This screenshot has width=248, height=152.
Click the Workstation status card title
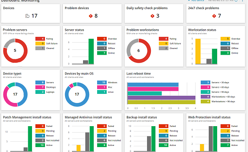point(202,30)
